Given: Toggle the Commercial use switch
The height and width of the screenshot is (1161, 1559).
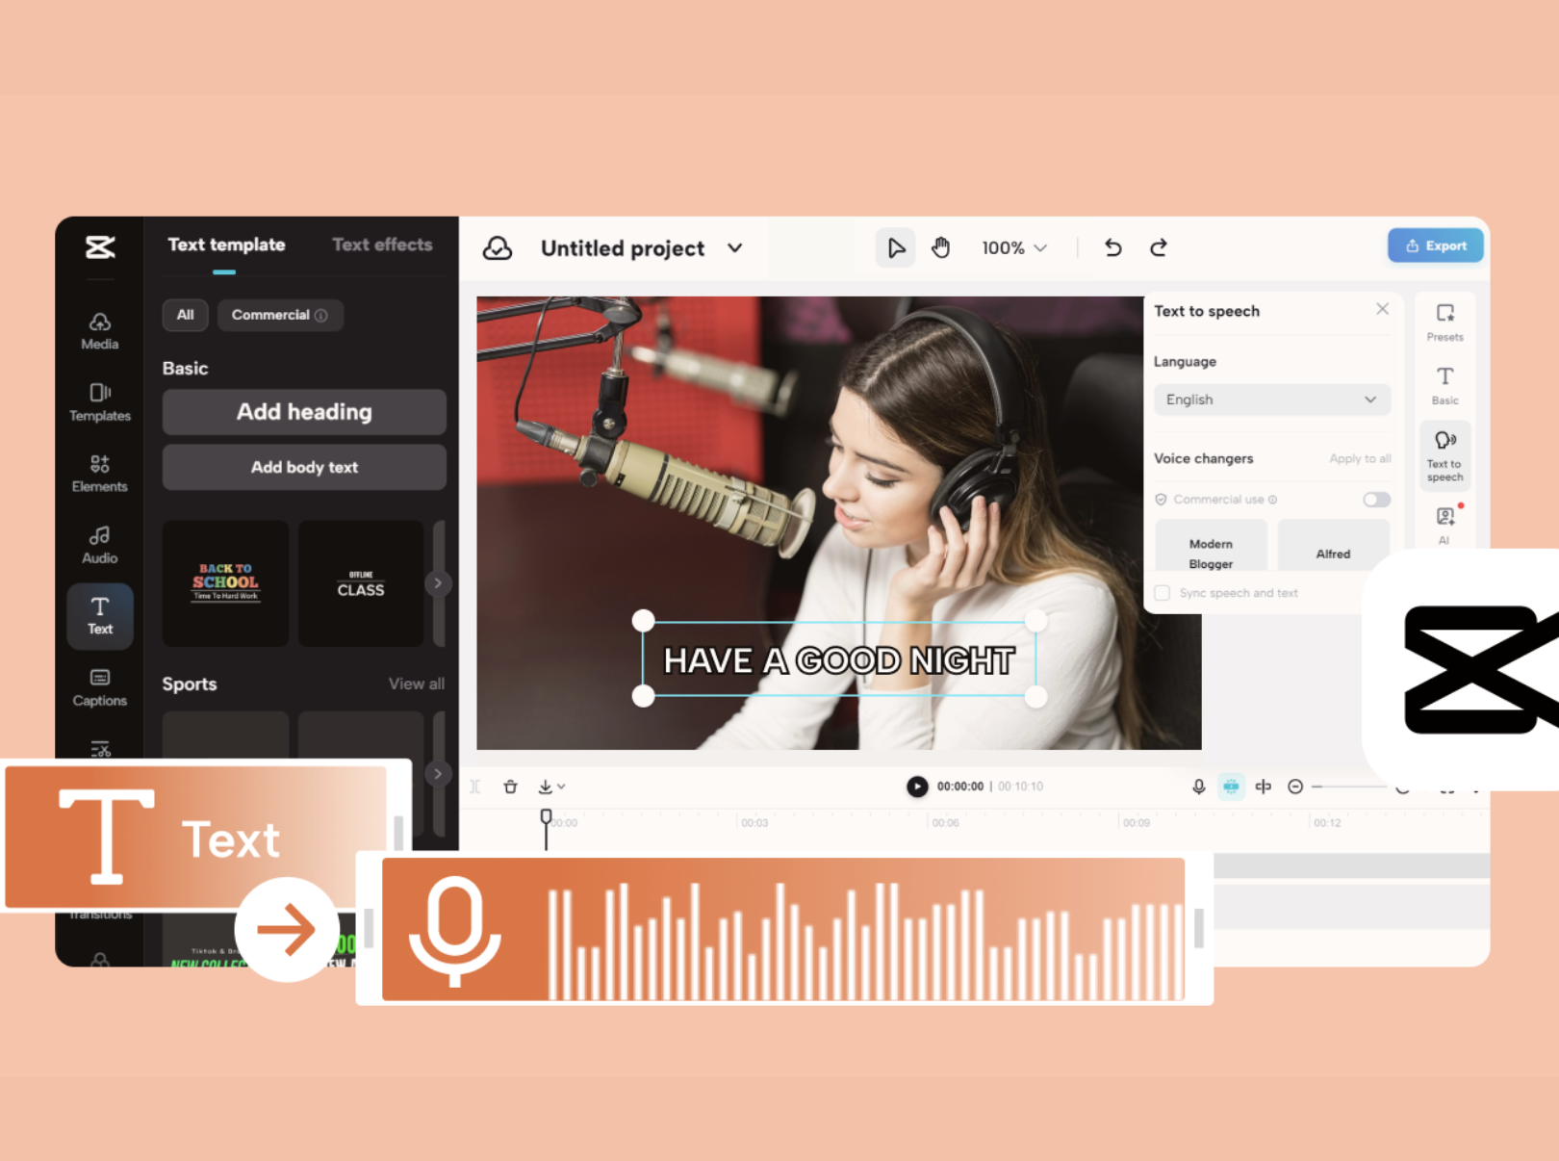Looking at the screenshot, I should tap(1376, 500).
